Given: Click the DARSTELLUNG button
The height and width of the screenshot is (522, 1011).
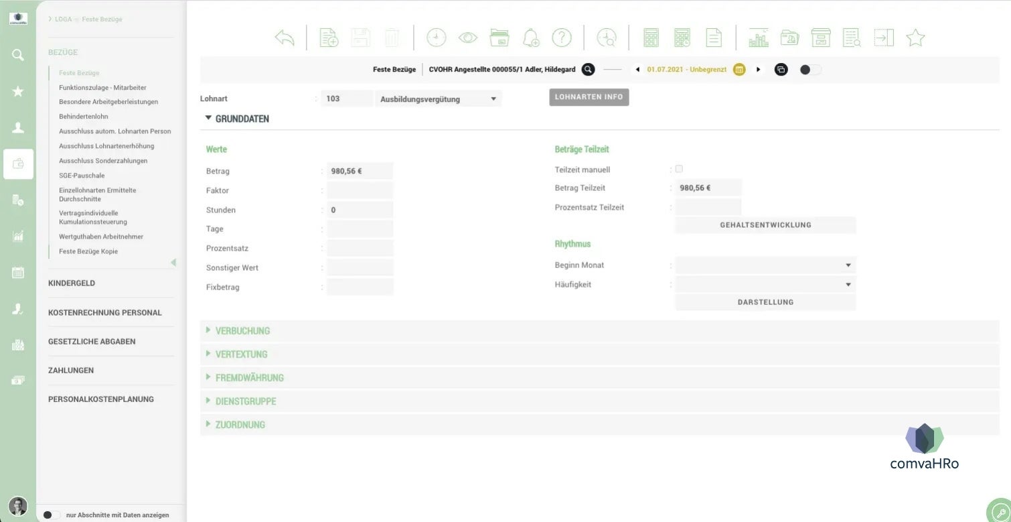Looking at the screenshot, I should [x=765, y=302].
